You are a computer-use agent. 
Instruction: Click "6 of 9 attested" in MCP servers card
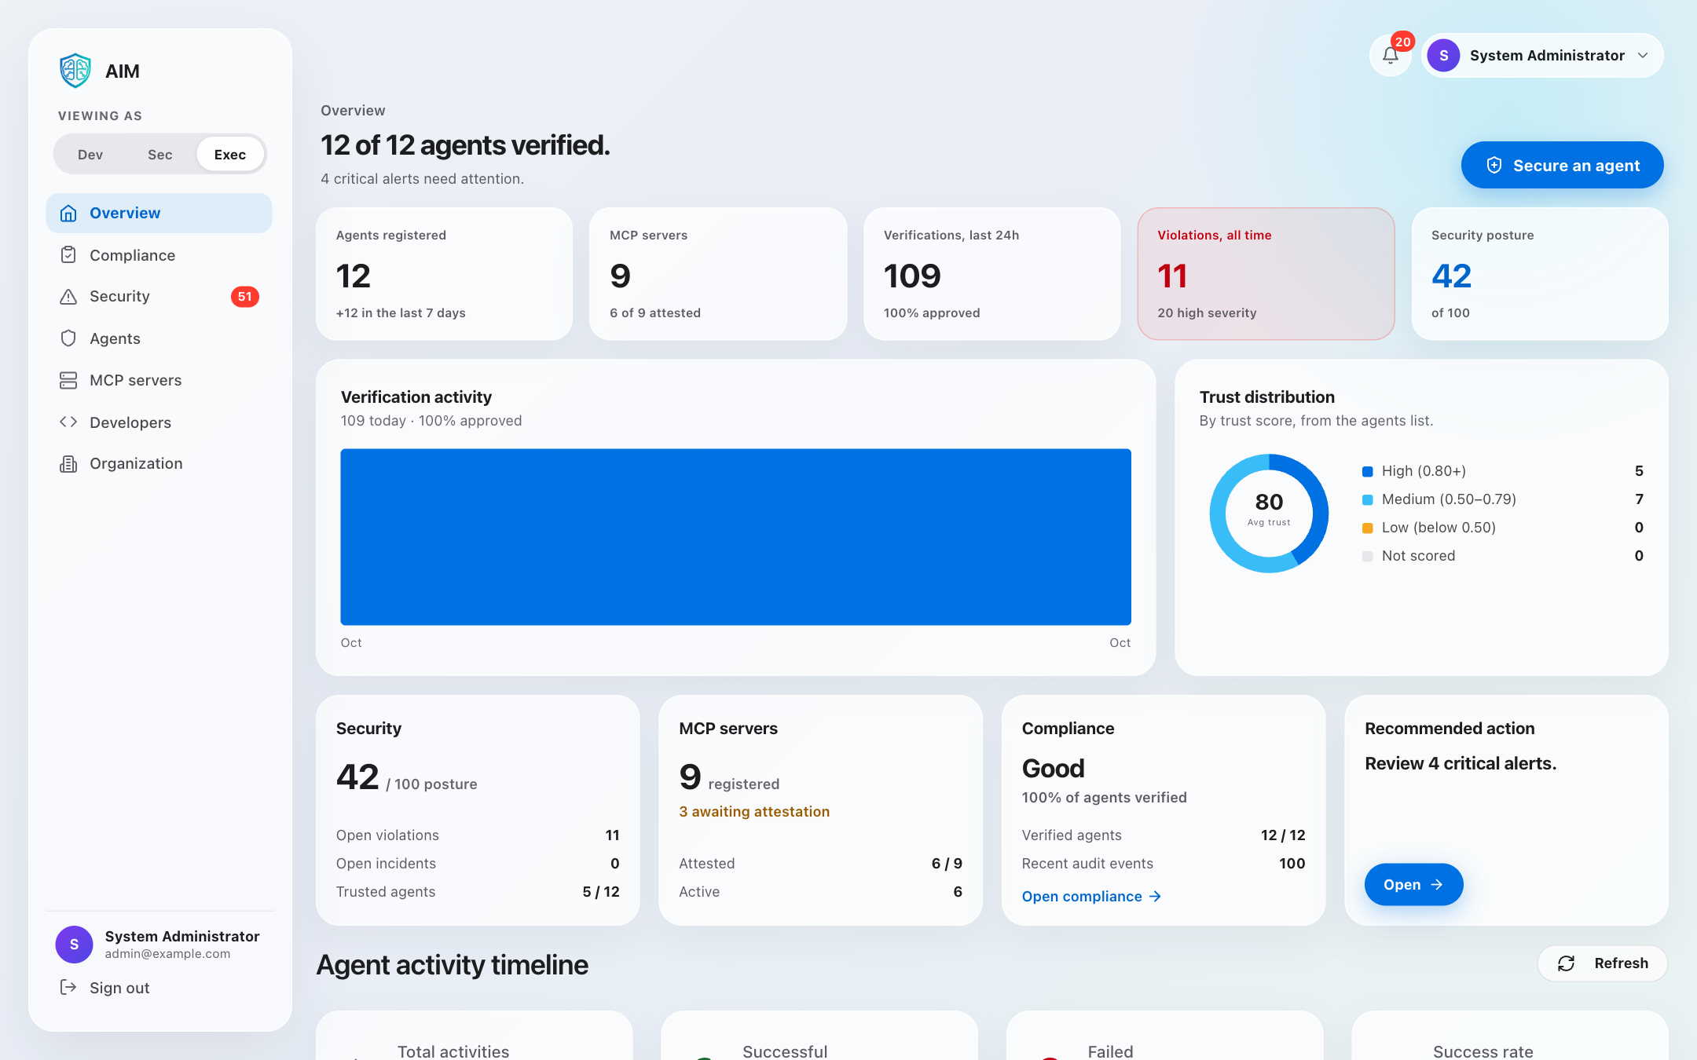click(x=655, y=313)
